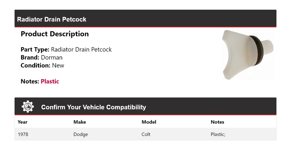Select the 'Colt' model cell

[146, 134]
